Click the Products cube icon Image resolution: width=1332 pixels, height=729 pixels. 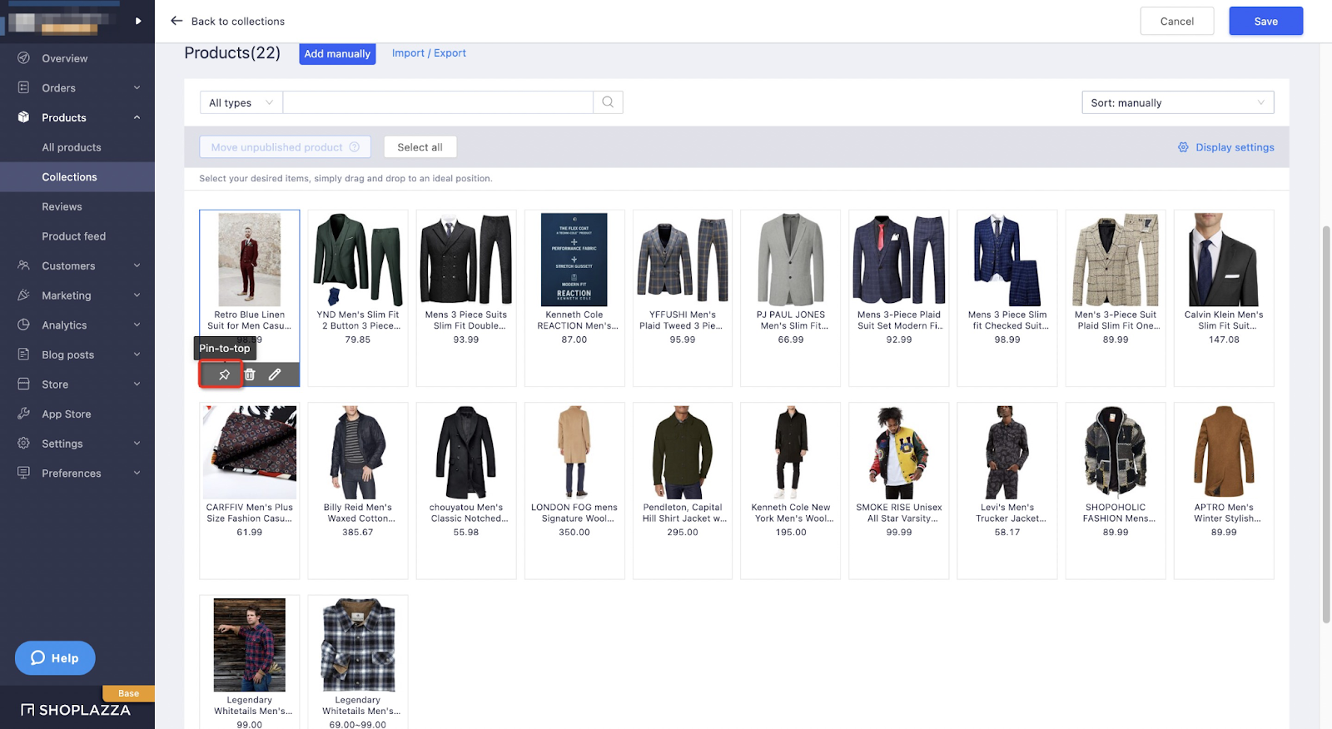(23, 117)
